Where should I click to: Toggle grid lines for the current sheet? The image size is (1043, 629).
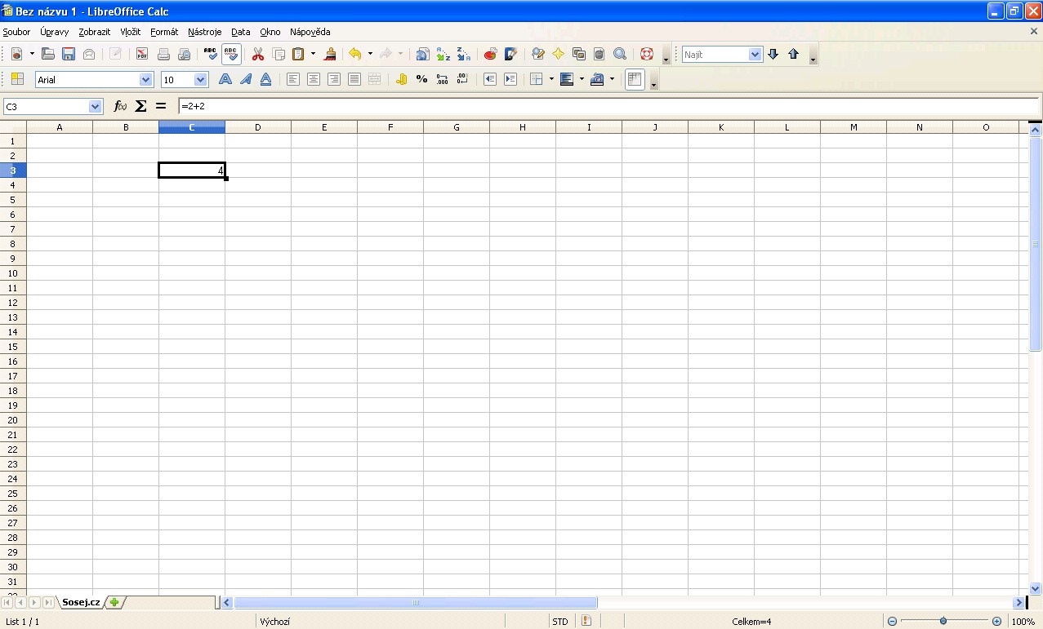[635, 79]
